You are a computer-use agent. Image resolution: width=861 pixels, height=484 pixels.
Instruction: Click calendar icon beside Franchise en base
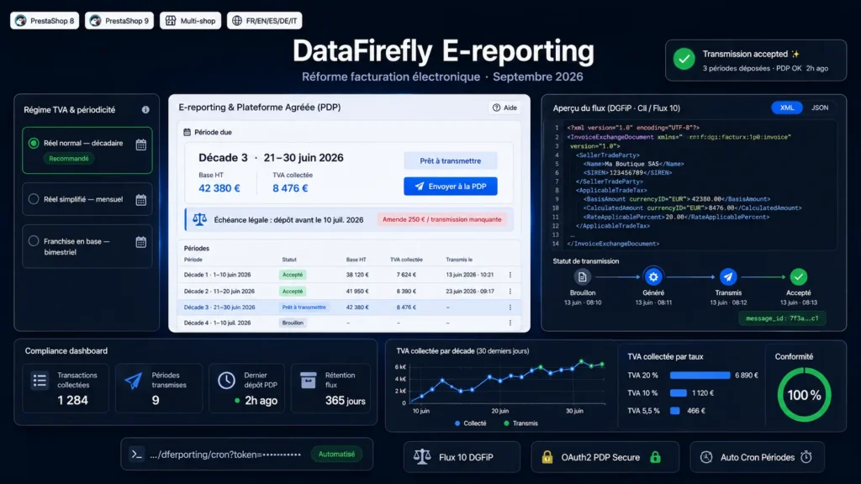(141, 242)
